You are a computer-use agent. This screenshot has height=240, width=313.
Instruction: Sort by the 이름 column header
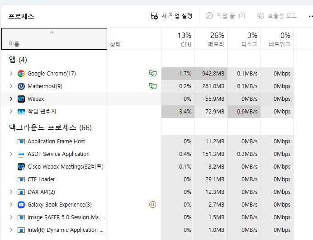[54, 39]
